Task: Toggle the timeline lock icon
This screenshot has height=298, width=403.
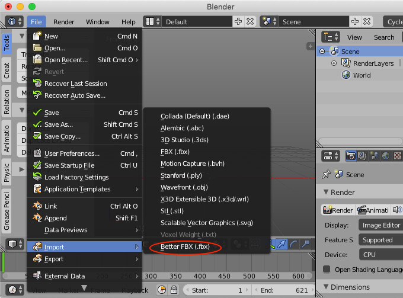Action: (174, 290)
